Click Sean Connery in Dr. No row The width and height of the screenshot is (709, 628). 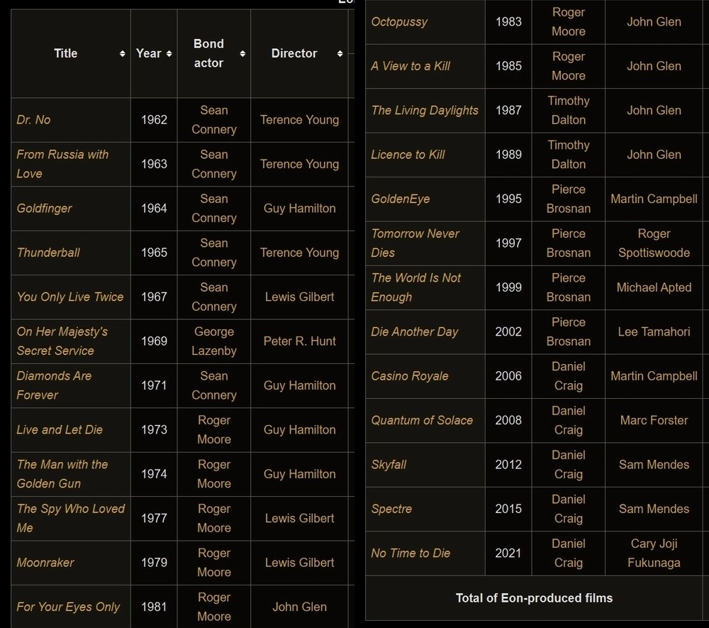click(214, 120)
